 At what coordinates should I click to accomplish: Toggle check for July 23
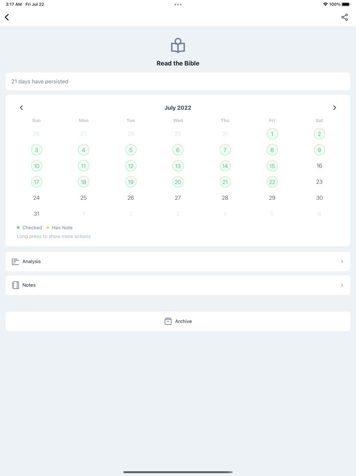tap(319, 182)
